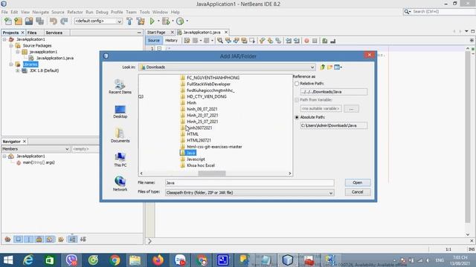Click the Build Project hammer icon
Viewport: 476px width, 267px height.
(129, 22)
